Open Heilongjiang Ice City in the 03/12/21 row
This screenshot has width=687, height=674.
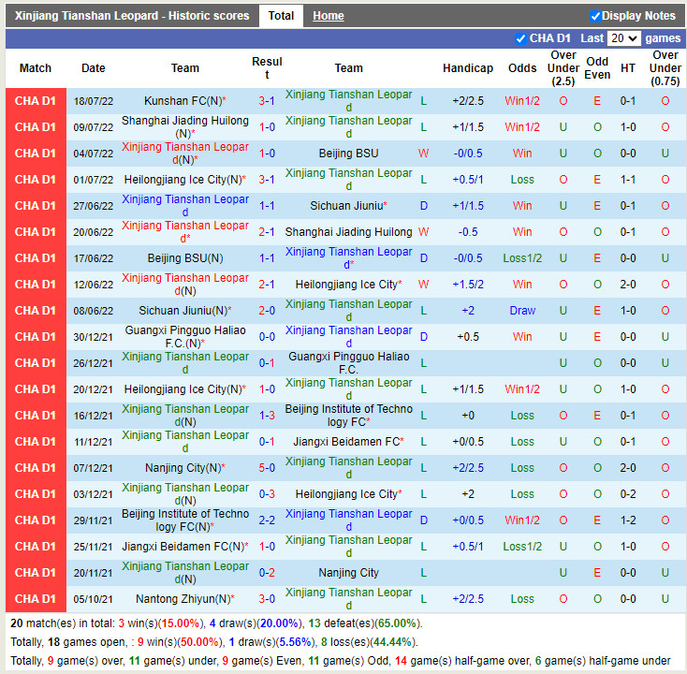(346, 494)
